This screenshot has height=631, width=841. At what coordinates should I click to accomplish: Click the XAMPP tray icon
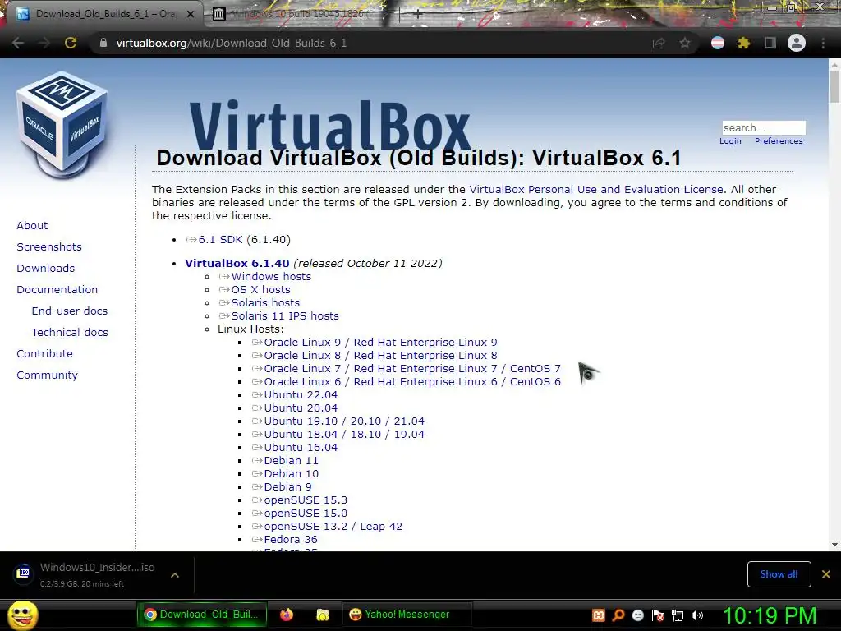(599, 615)
